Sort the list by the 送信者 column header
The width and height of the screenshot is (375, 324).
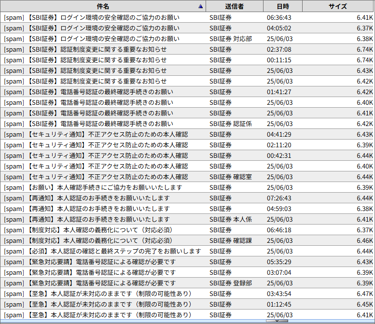pyautogui.click(x=235, y=6)
